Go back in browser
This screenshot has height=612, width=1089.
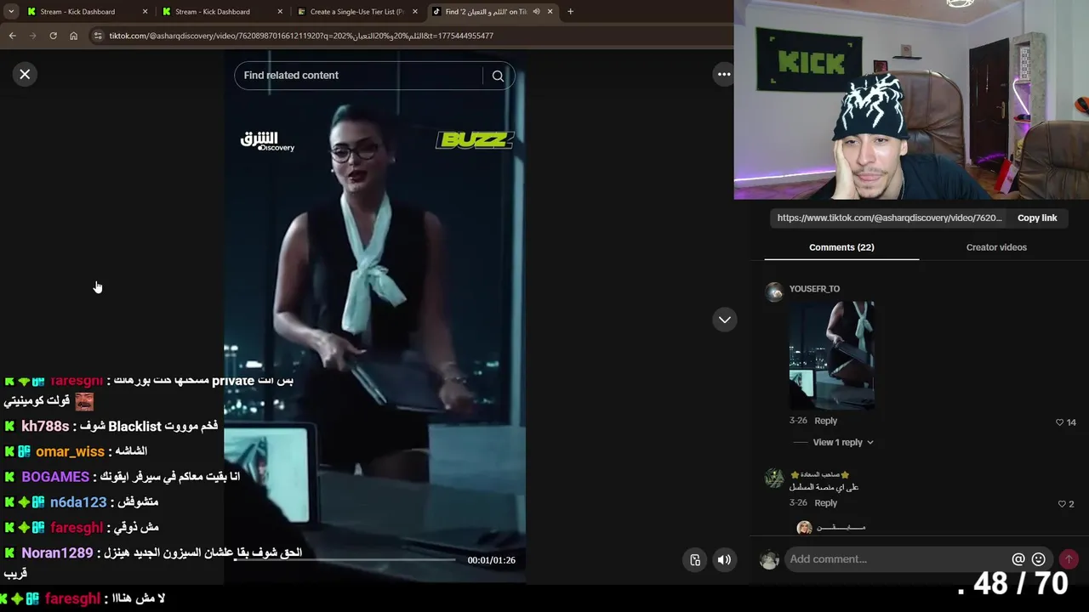pos(12,36)
